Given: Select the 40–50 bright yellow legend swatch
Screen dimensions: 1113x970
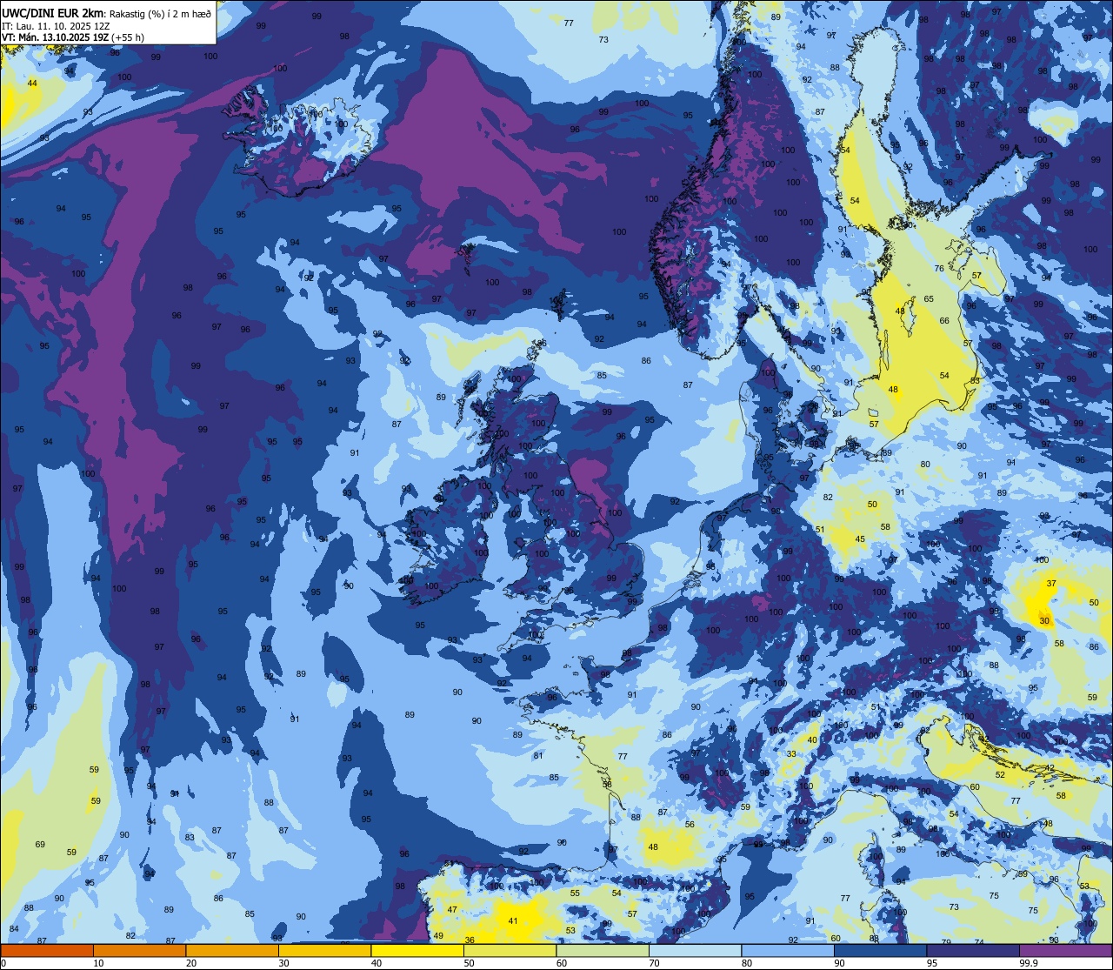Looking at the screenshot, I should point(417,951).
